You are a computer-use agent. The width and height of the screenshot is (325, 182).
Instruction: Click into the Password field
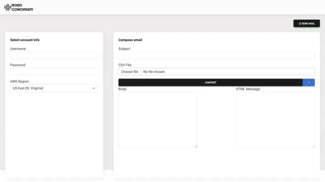[x=54, y=72]
